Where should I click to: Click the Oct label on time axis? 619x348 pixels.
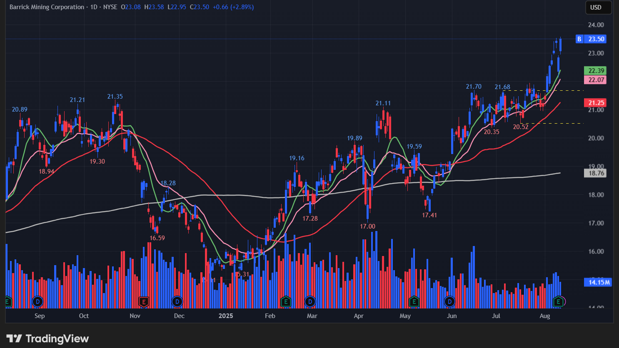coord(84,316)
